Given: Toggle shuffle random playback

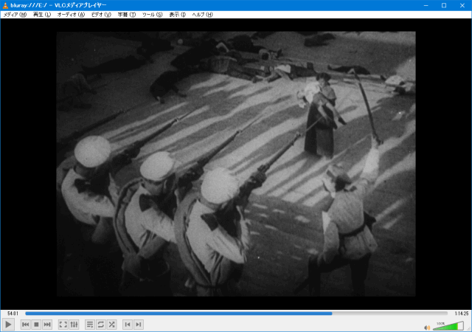Looking at the screenshot, I should pos(111,325).
